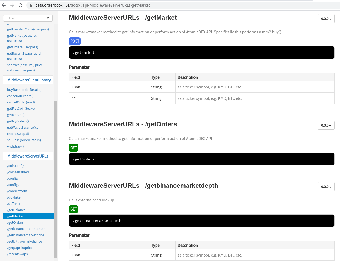
Task: Clear the filter with the x button
Action: (48, 18)
